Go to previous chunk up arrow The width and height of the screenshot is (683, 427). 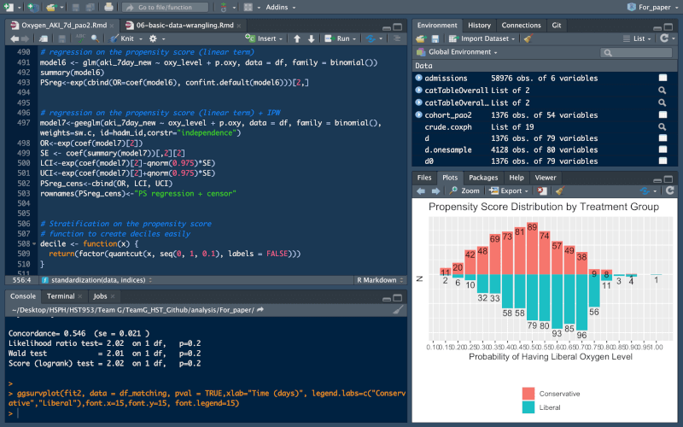(297, 38)
